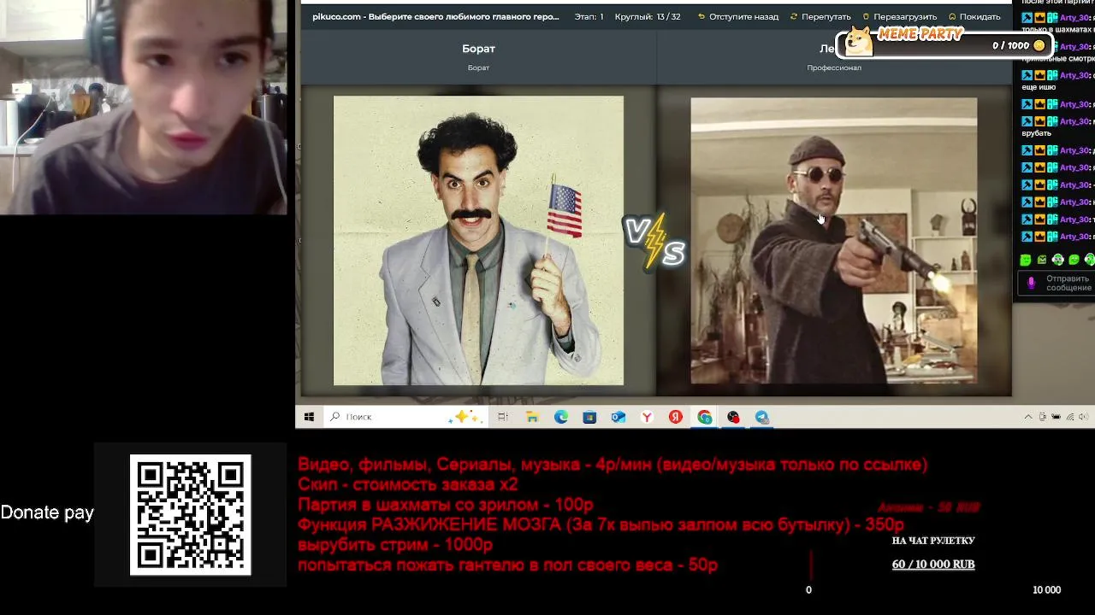Image resolution: width=1095 pixels, height=615 pixels.
Task: Click the donation goal 60 / 10 000 RUB
Action: [933, 565]
